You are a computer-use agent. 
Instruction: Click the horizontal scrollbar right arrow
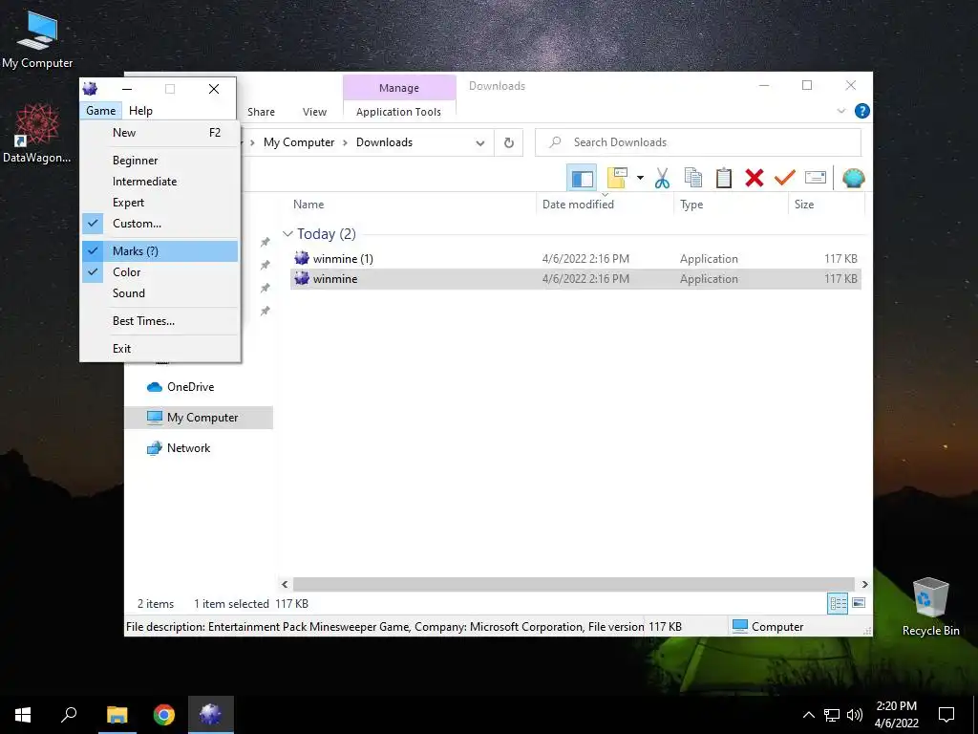pyautogui.click(x=865, y=584)
